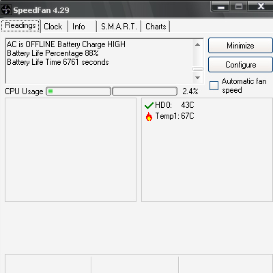Click the first CPU Usage progress bar
This screenshot has height=273, width=273.
coord(78,91)
